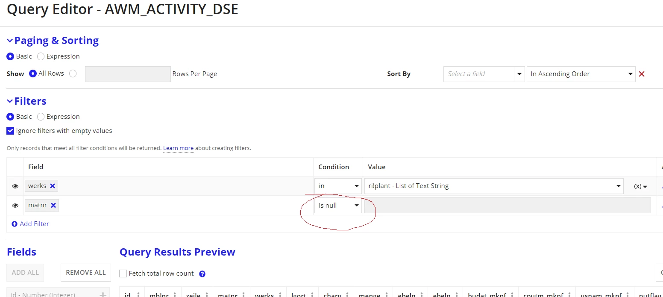Viewport: 663px width, 297px height.
Task: Click the Field column header in filters
Action: 35,167
